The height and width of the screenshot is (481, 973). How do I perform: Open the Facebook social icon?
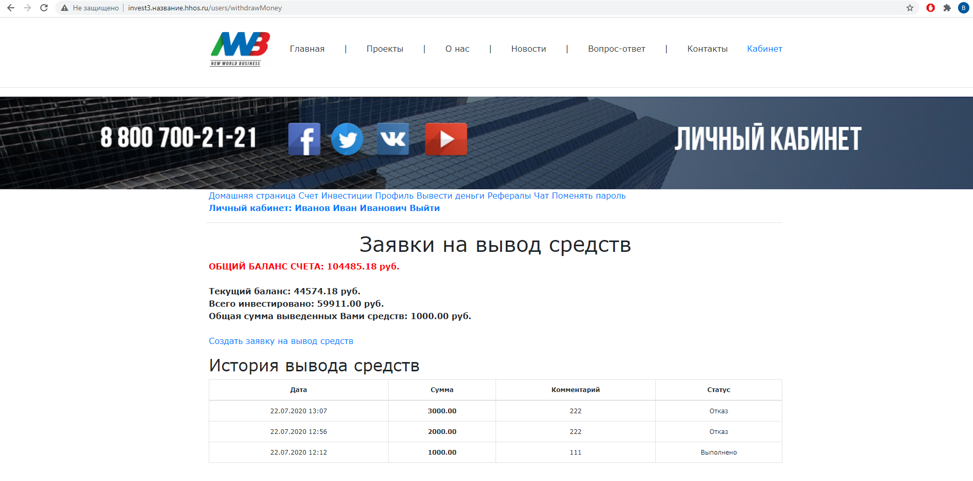point(304,139)
